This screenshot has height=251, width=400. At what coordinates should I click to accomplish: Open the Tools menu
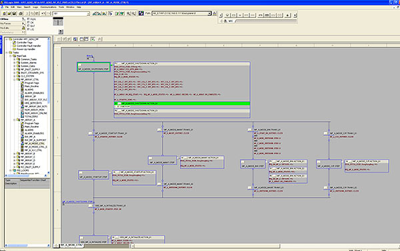tap(61, 7)
